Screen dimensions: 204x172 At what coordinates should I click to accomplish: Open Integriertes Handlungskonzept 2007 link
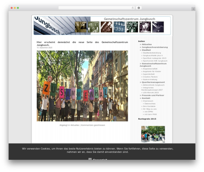click(152, 89)
